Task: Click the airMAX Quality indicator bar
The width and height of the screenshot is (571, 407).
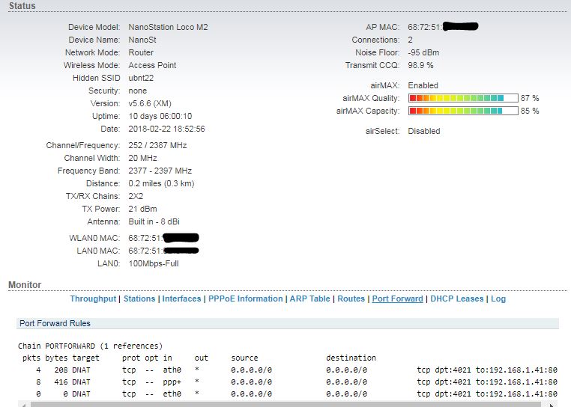Action: [462, 98]
